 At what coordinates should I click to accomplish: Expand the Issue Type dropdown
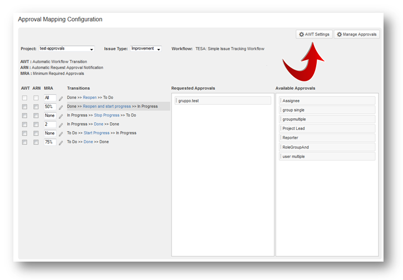[146, 49]
